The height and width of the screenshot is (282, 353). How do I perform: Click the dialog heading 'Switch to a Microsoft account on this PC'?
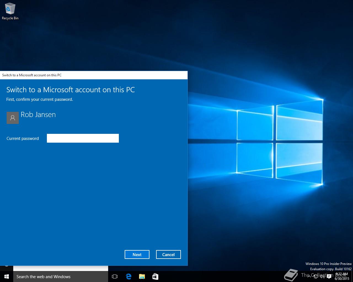click(x=71, y=90)
